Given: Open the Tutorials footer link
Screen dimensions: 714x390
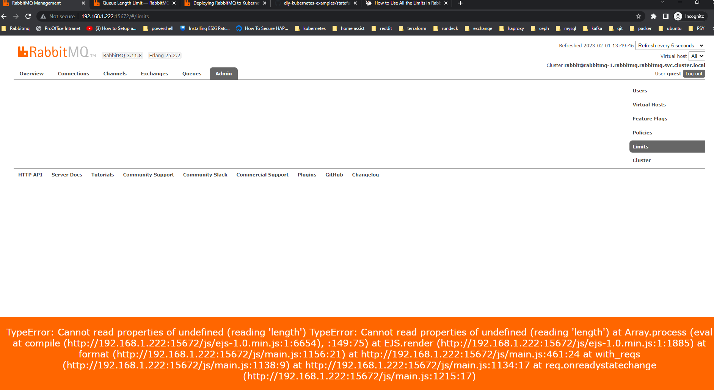Looking at the screenshot, I should 102,175.
